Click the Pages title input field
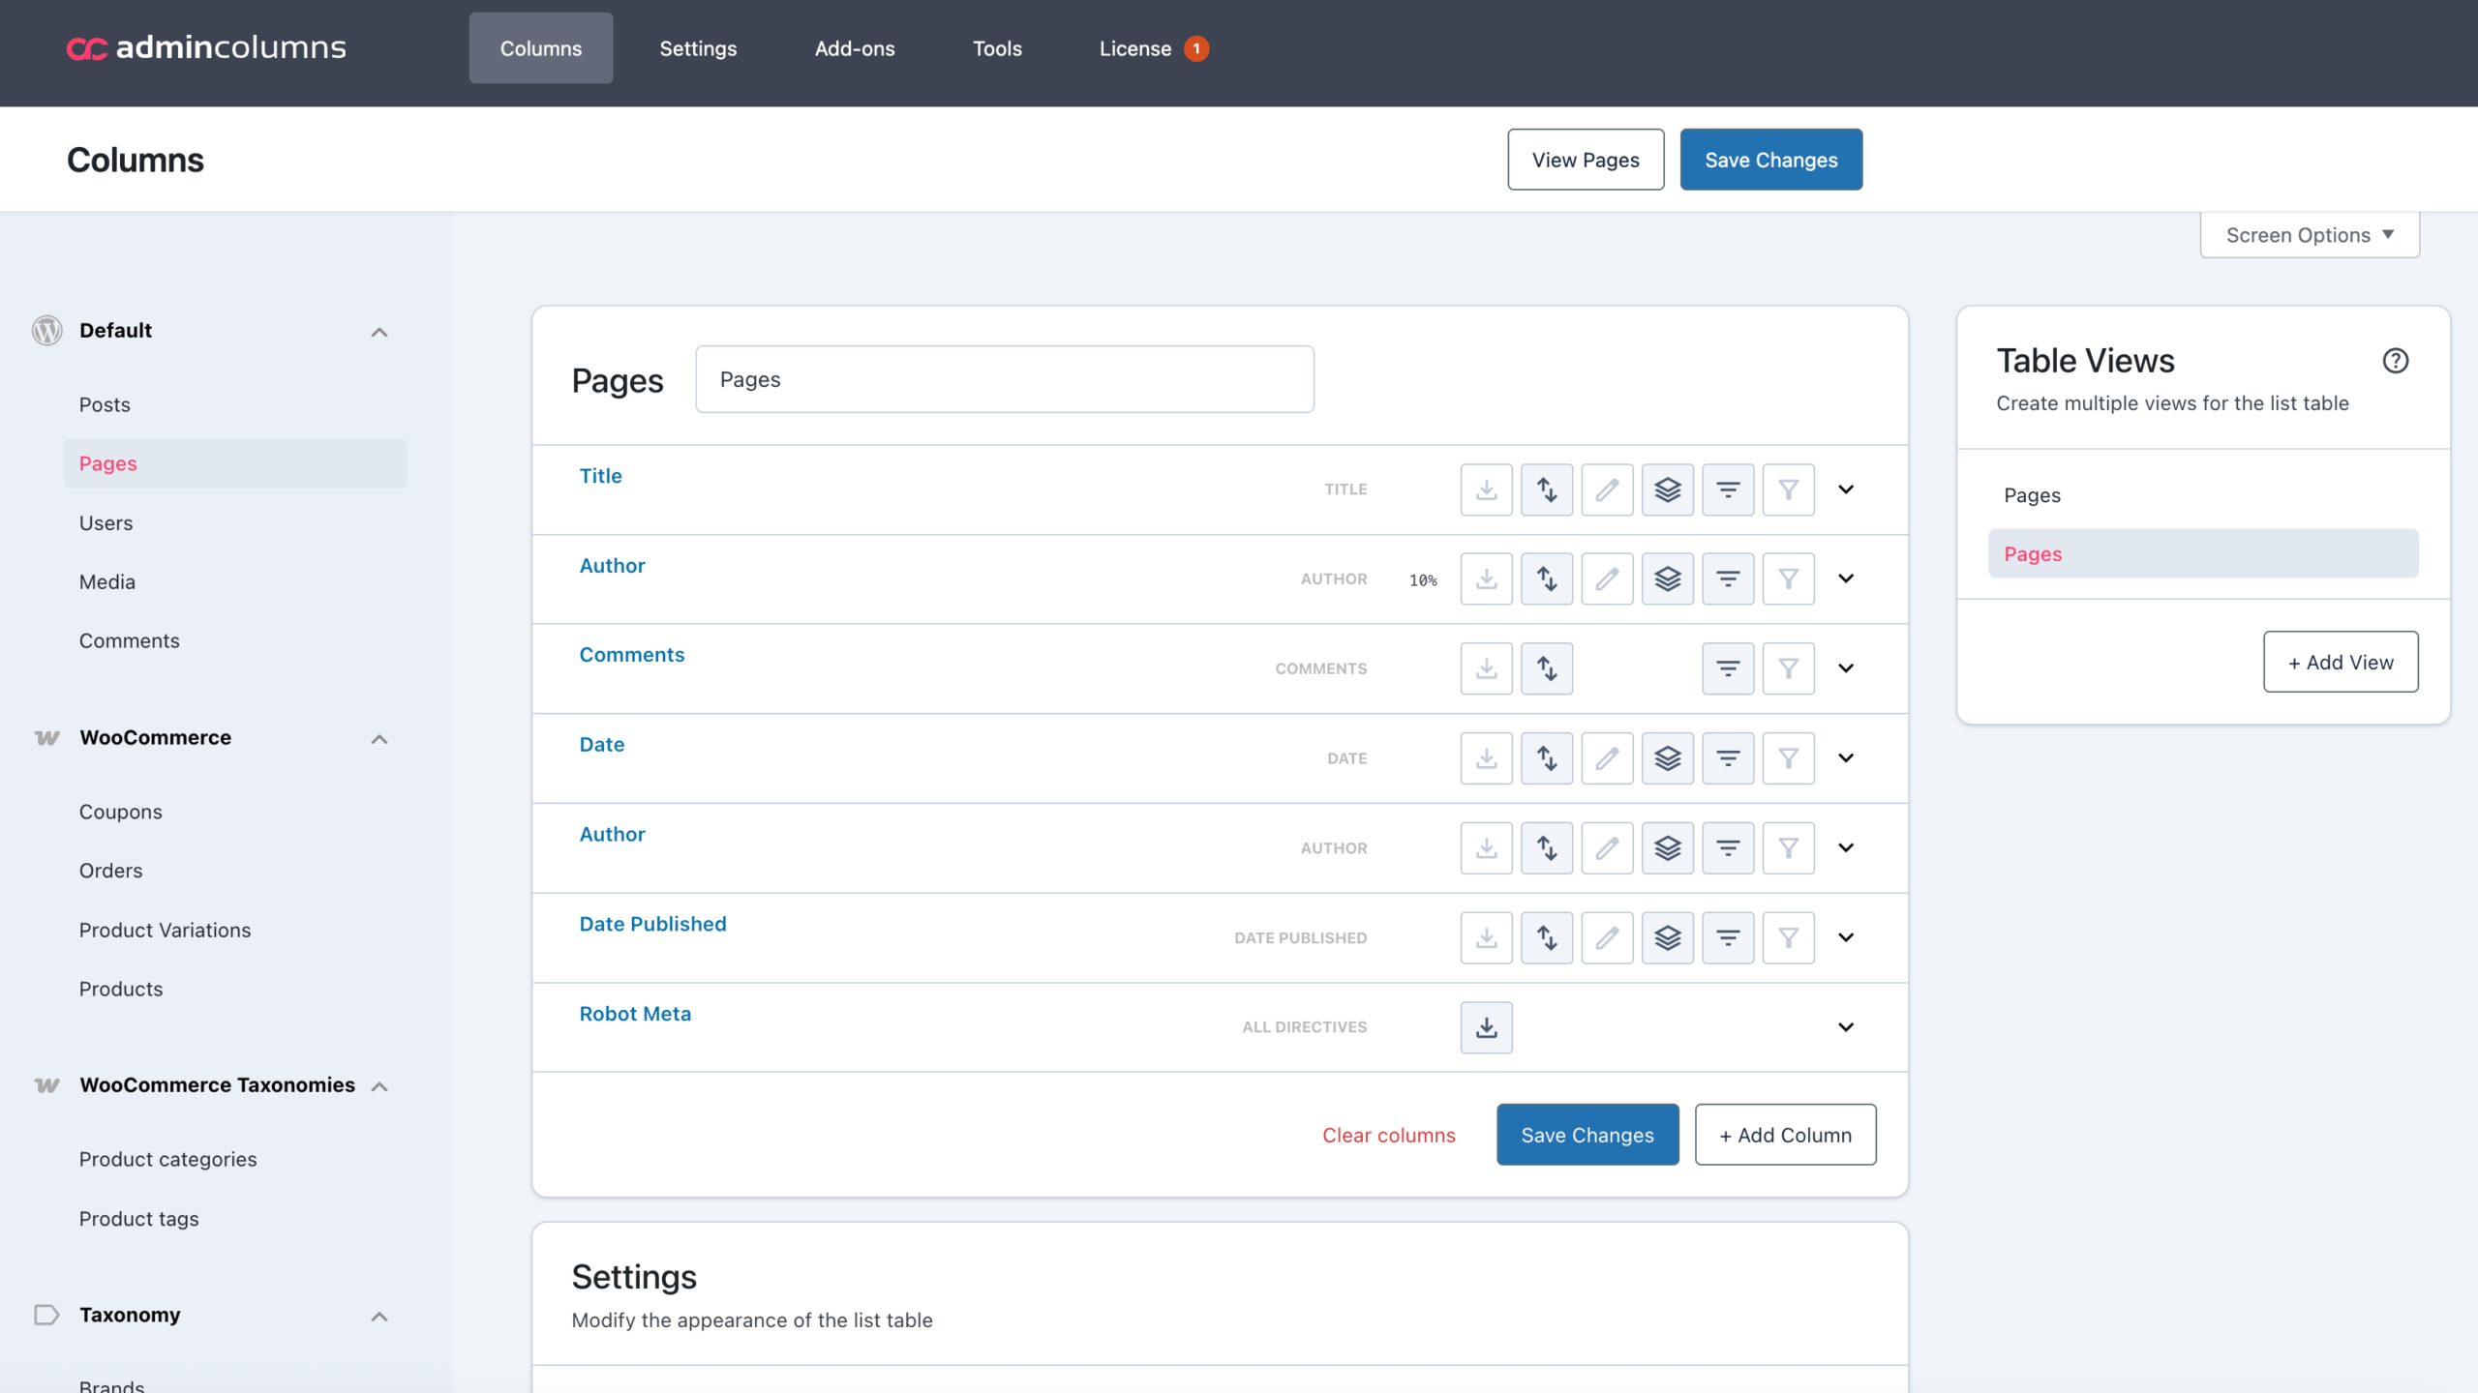The height and width of the screenshot is (1393, 2478). point(1004,379)
